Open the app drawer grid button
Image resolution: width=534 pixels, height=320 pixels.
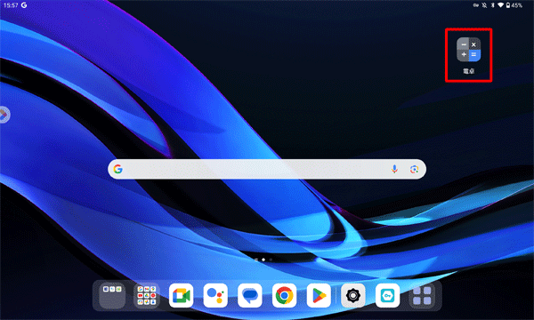click(422, 295)
